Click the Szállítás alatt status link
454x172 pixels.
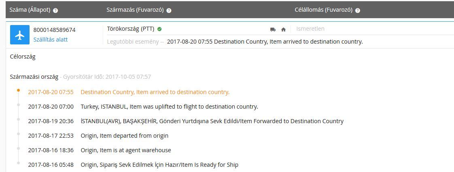51,40
